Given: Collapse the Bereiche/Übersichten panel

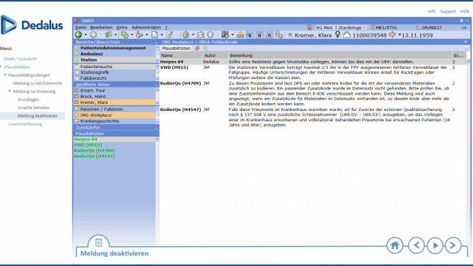Looking at the screenshot, I should pyautogui.click(x=155, y=42).
